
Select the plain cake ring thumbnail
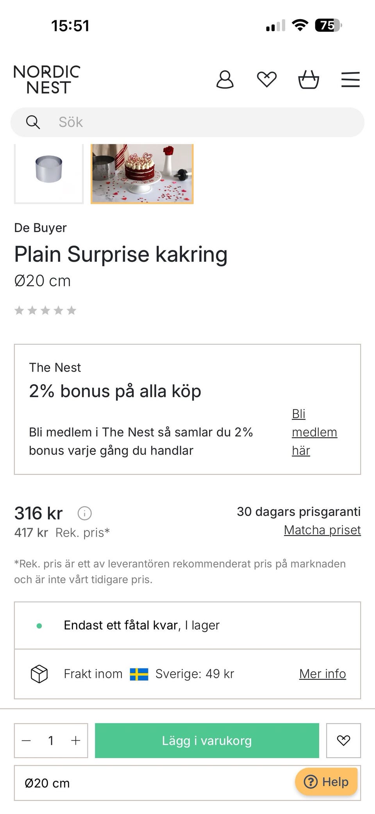49,172
